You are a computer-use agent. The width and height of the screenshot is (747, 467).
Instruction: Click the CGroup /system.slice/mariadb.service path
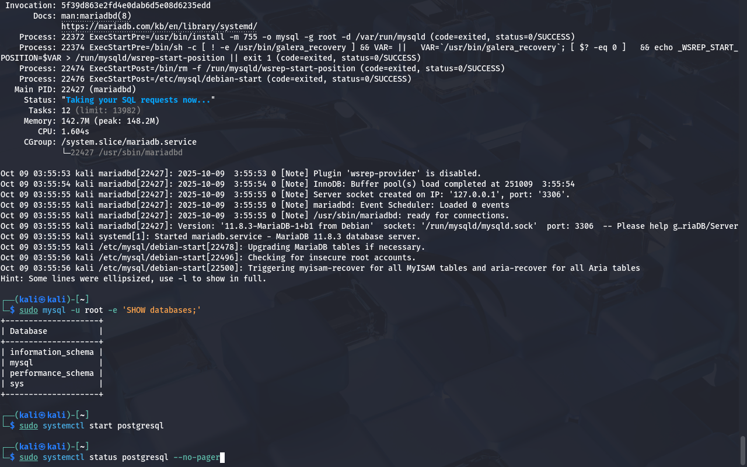click(128, 142)
